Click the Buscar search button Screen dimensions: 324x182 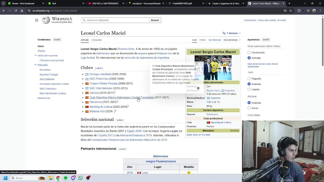[155, 20]
